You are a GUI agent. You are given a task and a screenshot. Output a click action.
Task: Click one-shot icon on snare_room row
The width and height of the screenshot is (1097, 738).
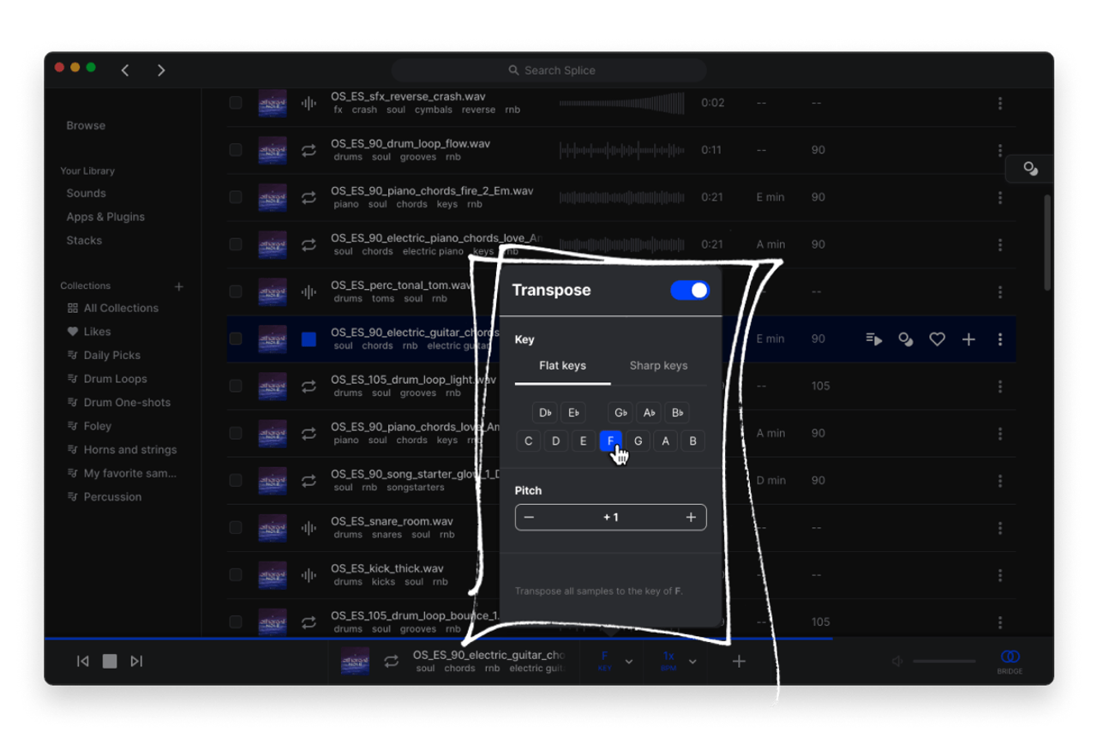[309, 528]
